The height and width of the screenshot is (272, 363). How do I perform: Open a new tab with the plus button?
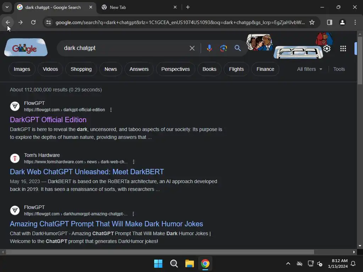click(x=188, y=7)
